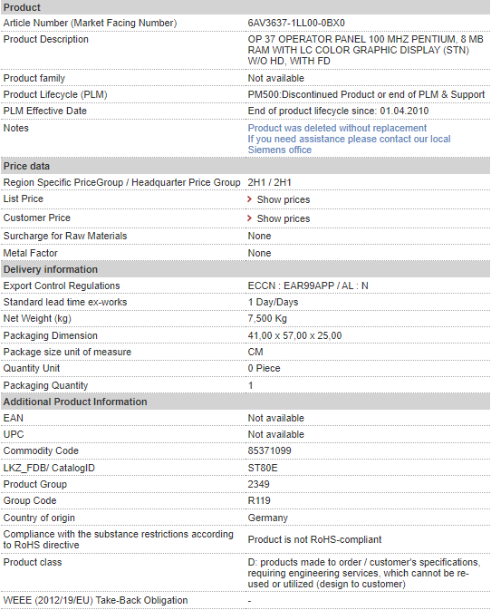The height and width of the screenshot is (610, 491).
Task: Click the Delivery information section header
Action: [246, 269]
